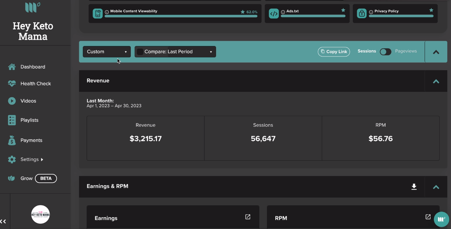This screenshot has height=229, width=451.
Task: Collapse the filter bar chevron
Action: (x=436, y=52)
